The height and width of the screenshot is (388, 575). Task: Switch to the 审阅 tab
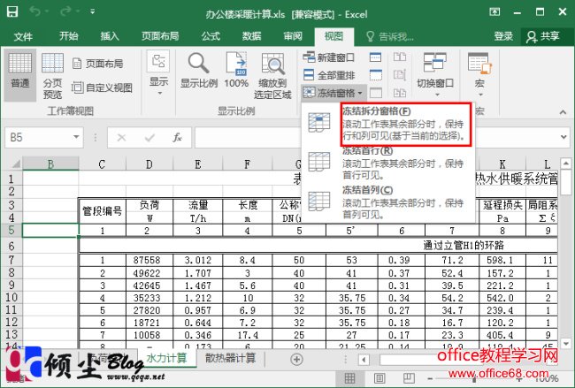[293, 36]
